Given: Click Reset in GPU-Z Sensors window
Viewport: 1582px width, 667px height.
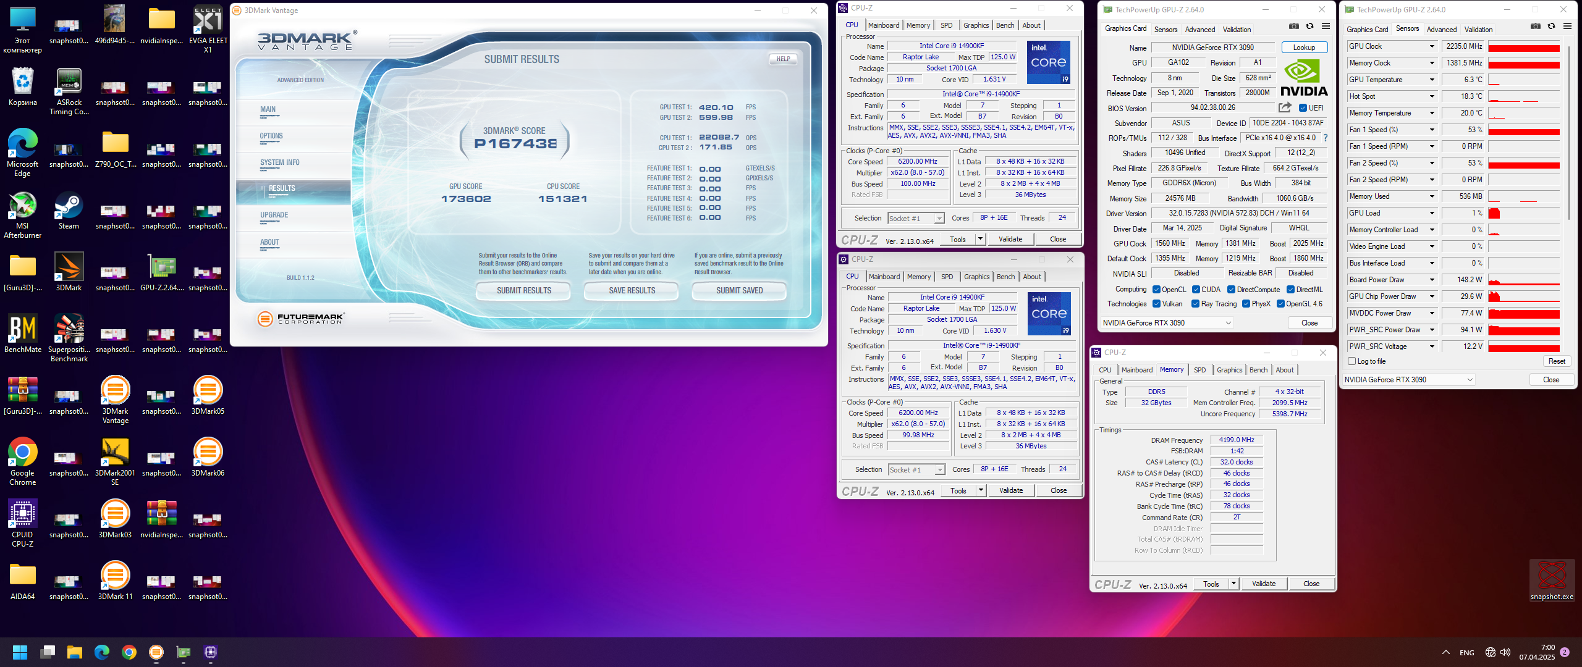Looking at the screenshot, I should click(1557, 361).
